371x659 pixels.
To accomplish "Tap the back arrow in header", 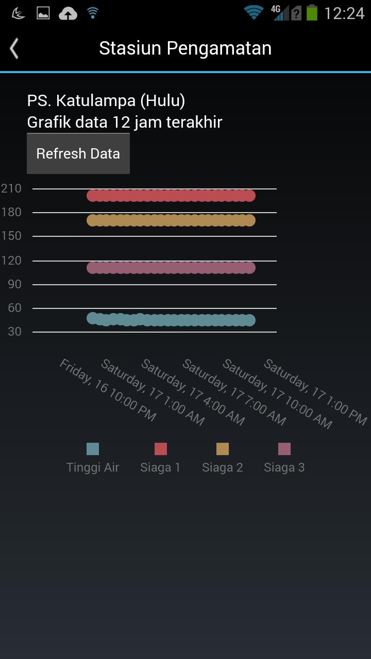I will click(x=14, y=48).
